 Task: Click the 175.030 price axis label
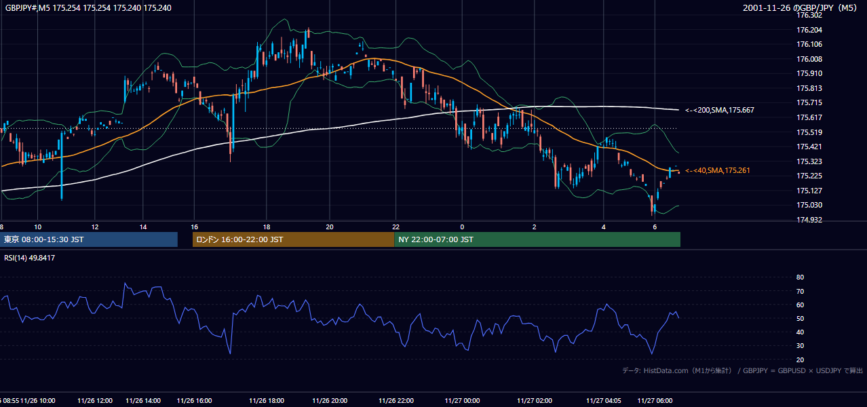pyautogui.click(x=809, y=206)
